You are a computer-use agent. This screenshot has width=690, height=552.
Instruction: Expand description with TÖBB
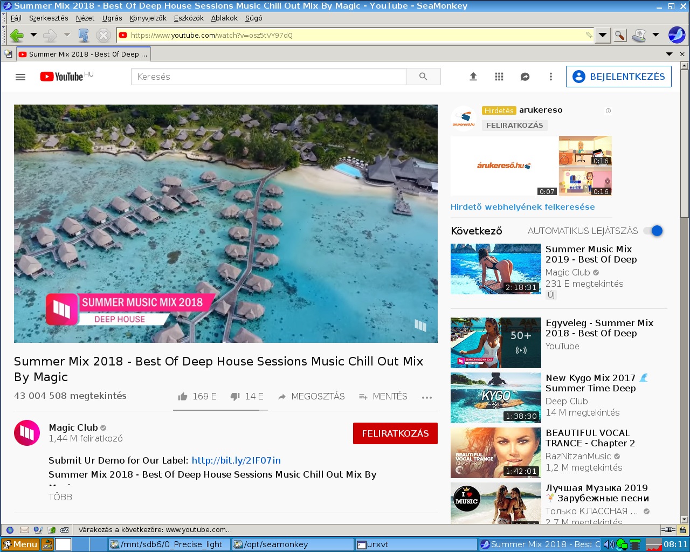pyautogui.click(x=60, y=497)
